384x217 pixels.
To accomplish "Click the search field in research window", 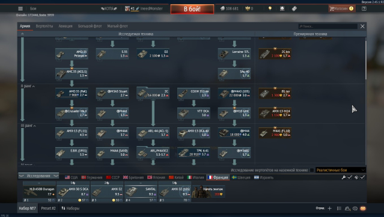I will tap(328, 26).
